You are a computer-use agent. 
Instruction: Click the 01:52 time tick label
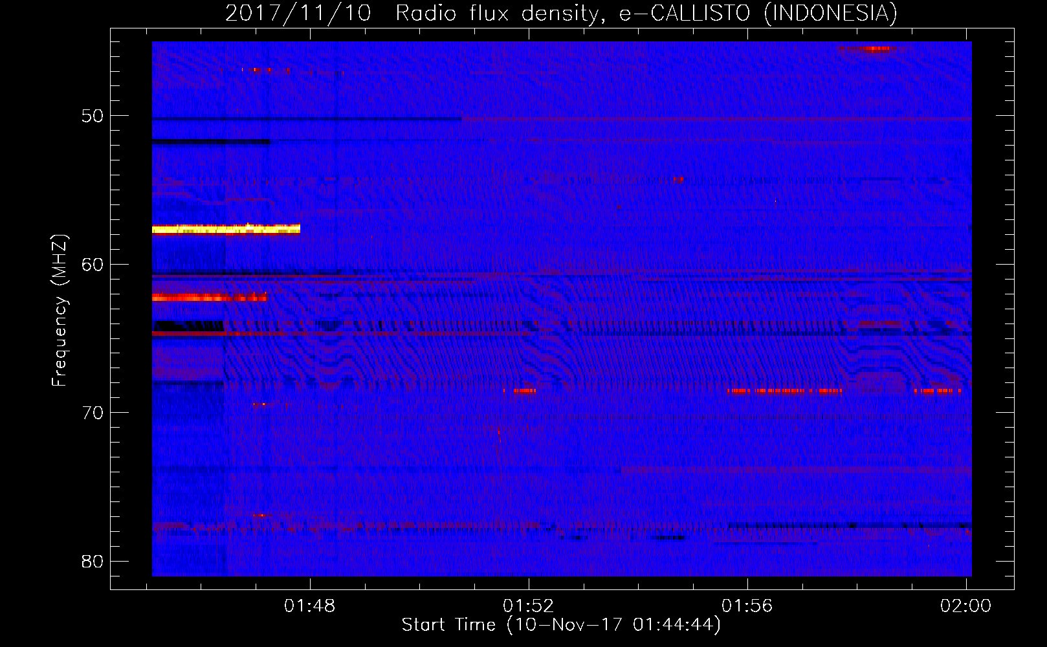pos(529,606)
